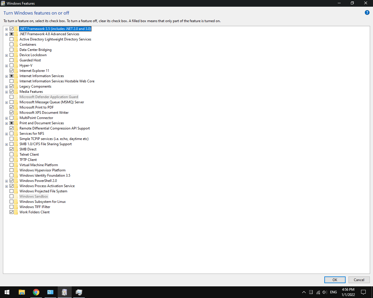Select Internet Information Services Hostable Web Core
Viewport: 373px width, 298px height.
(57, 81)
